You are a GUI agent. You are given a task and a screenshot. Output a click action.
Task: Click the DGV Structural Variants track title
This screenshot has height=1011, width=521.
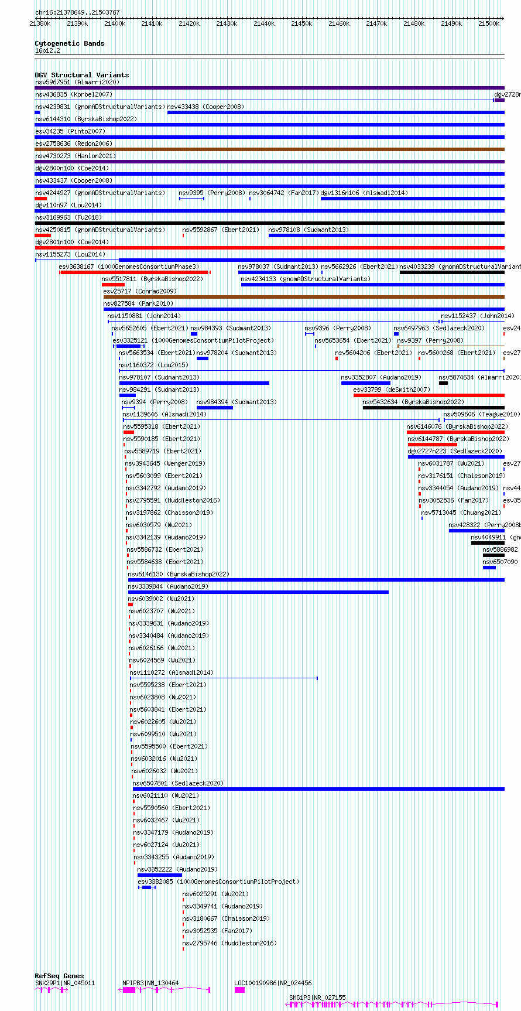pos(82,75)
